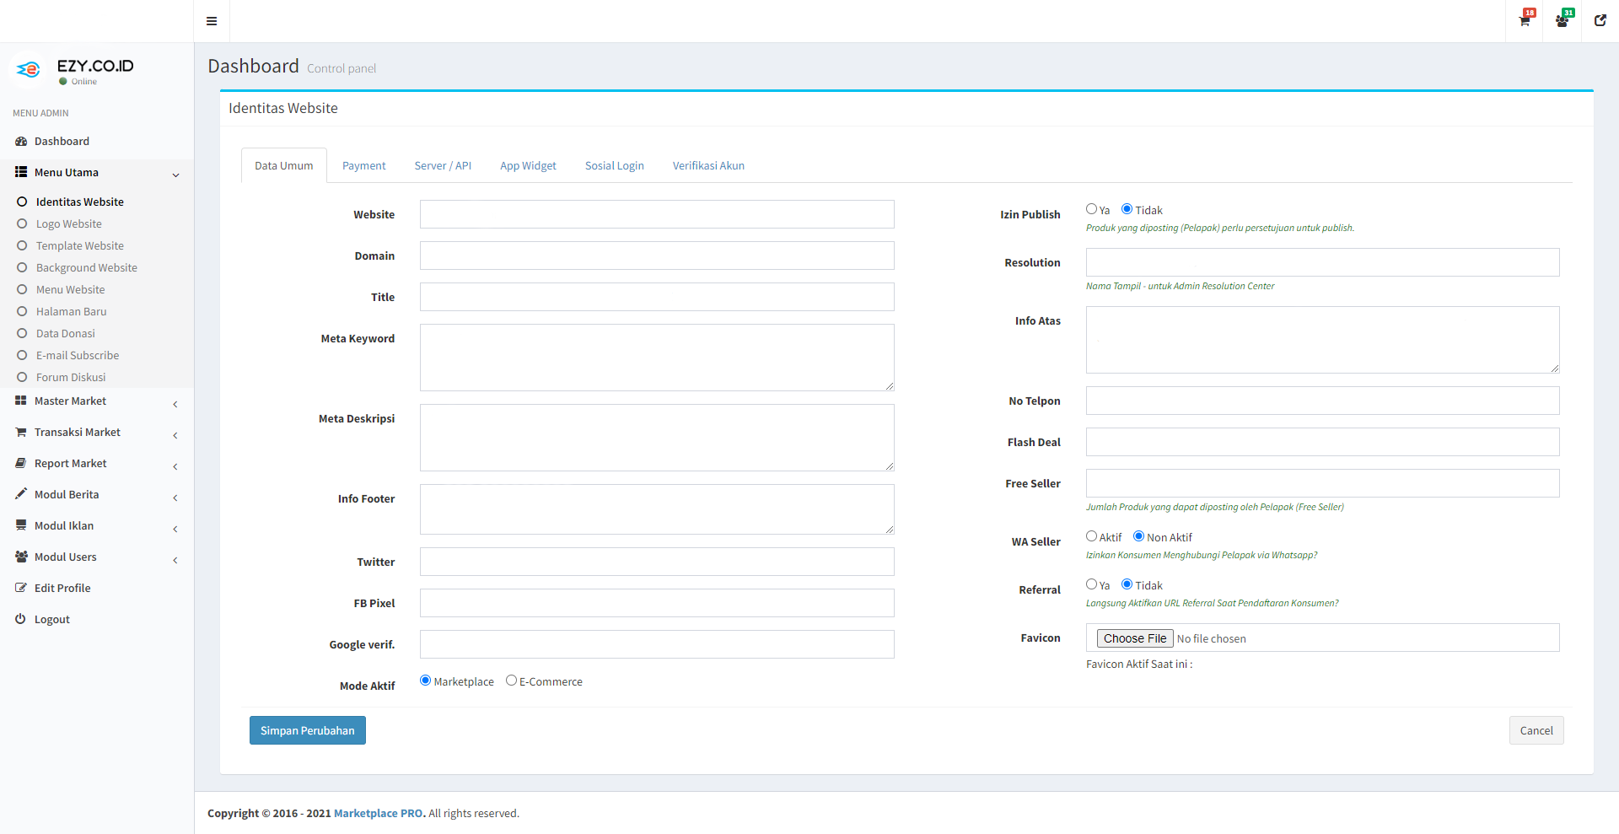Select Aktif for WA Seller
Image resolution: width=1619 pixels, height=834 pixels.
[x=1092, y=536]
